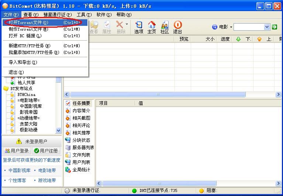Screen dimensions: 283x196
Task: Open the 软件 (S) menu
Action: pos(104,15)
